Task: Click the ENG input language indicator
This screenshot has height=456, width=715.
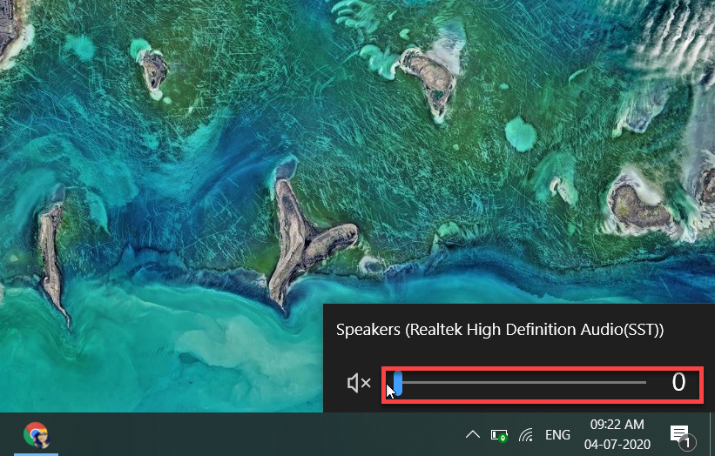Action: (x=557, y=434)
